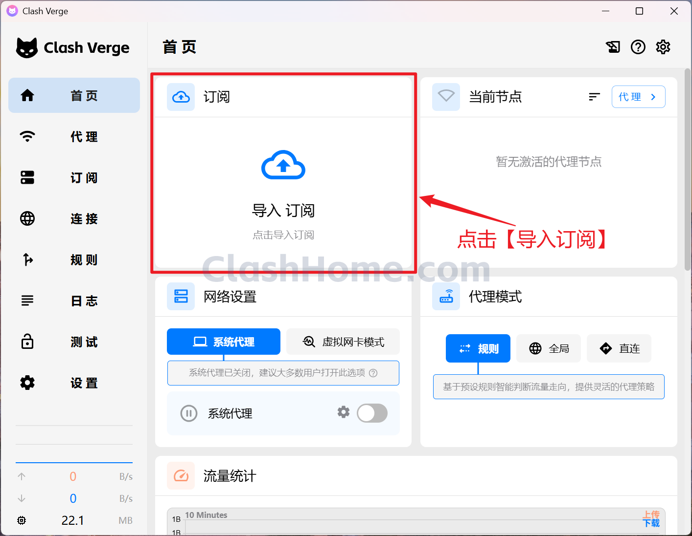
Task: Click the server icon beside 网络设置
Action: [x=181, y=296]
